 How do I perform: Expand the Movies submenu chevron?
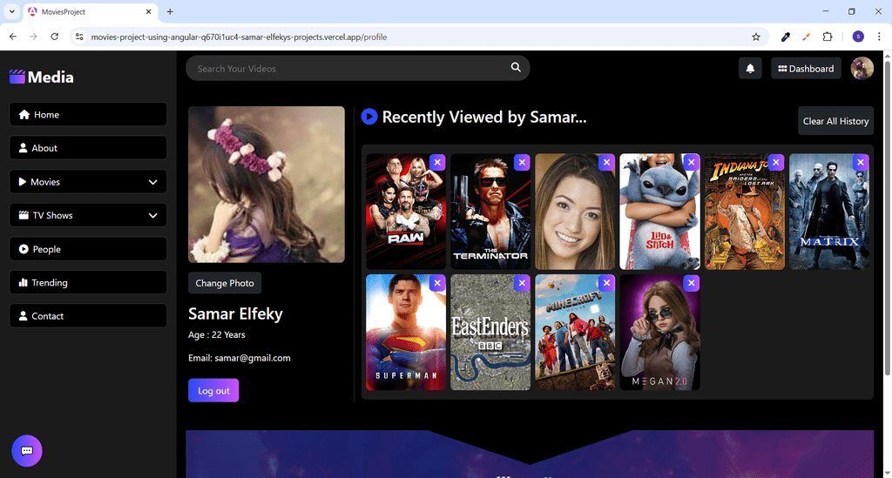pos(152,182)
